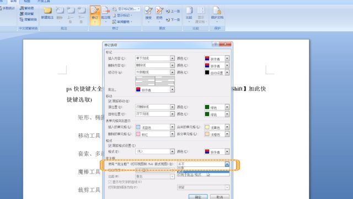Image resolution: width=353 pixels, height=199 pixels.
Task: Toggle the 跟踪格式设置 track formatting checkbox
Action: [110, 145]
